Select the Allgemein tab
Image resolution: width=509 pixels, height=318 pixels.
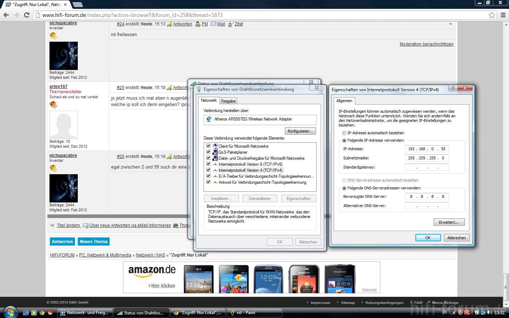[344, 101]
